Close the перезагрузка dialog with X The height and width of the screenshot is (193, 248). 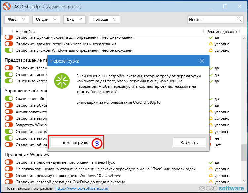pyautogui.click(x=202, y=61)
